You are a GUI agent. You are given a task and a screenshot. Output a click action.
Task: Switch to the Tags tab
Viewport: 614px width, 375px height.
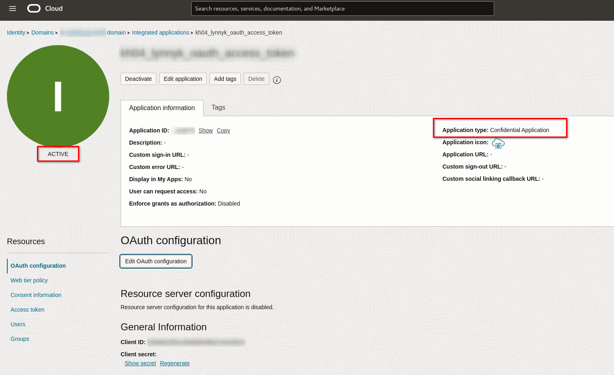pyautogui.click(x=218, y=107)
